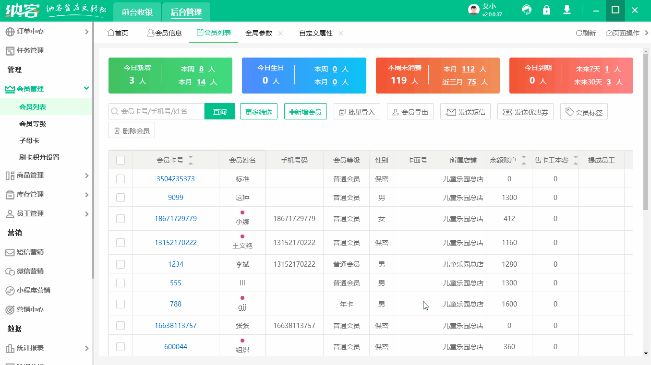The height and width of the screenshot is (365, 651).
Task: Select the checkbox for member 3504235373
Action: (121, 179)
